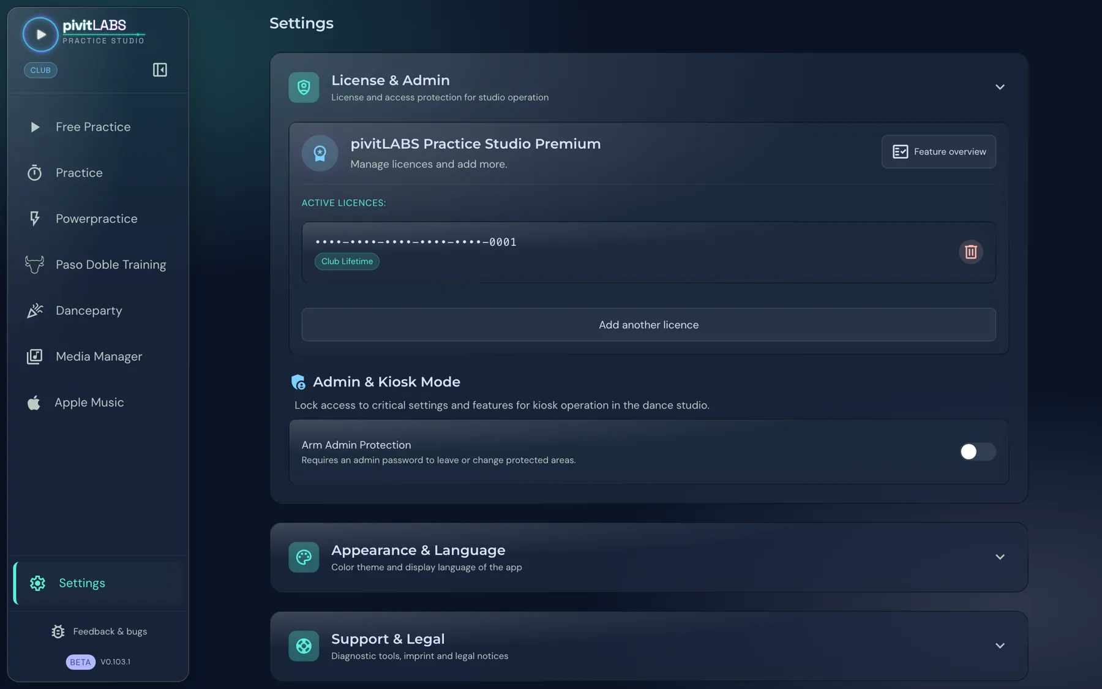Expand the Support & Legal section chevron
Image resolution: width=1102 pixels, height=689 pixels.
coord(1000,646)
